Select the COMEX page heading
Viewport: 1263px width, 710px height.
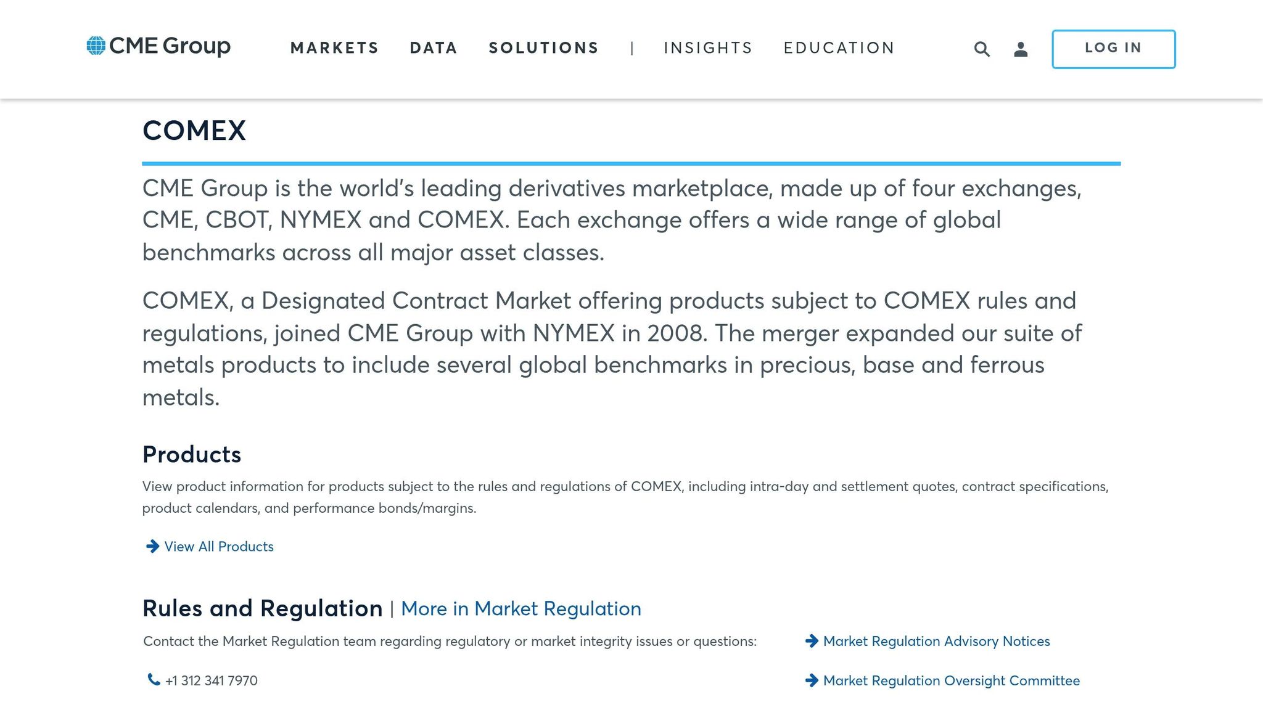194,131
